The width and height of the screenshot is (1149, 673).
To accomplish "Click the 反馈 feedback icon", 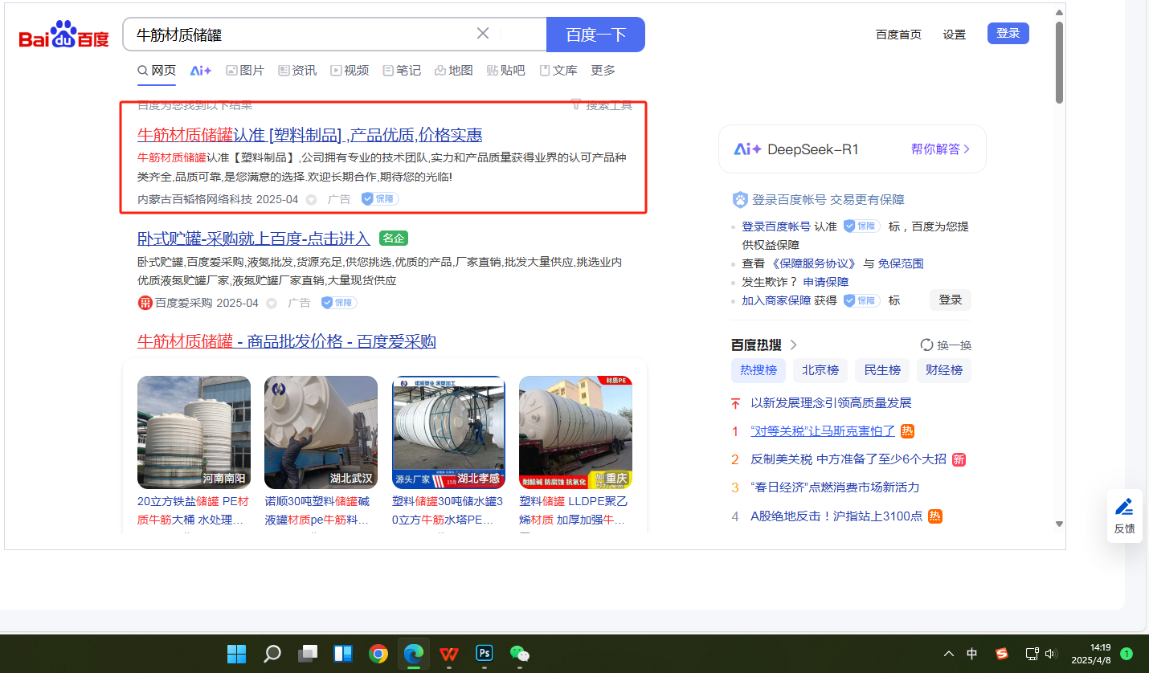I will coord(1124,515).
